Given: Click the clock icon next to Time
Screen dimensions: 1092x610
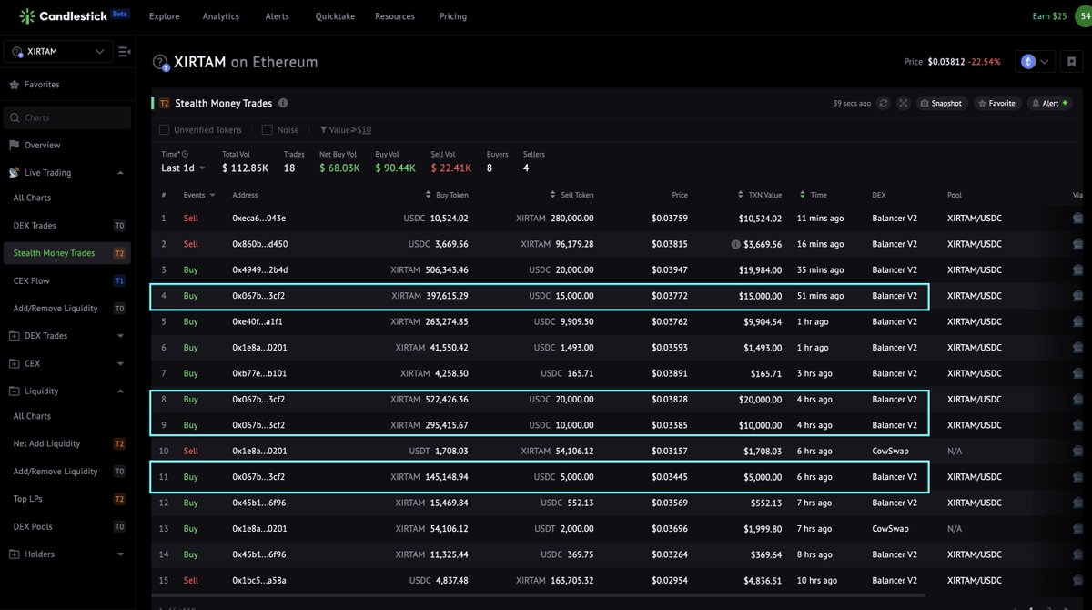Looking at the screenshot, I should pyautogui.click(x=185, y=154).
